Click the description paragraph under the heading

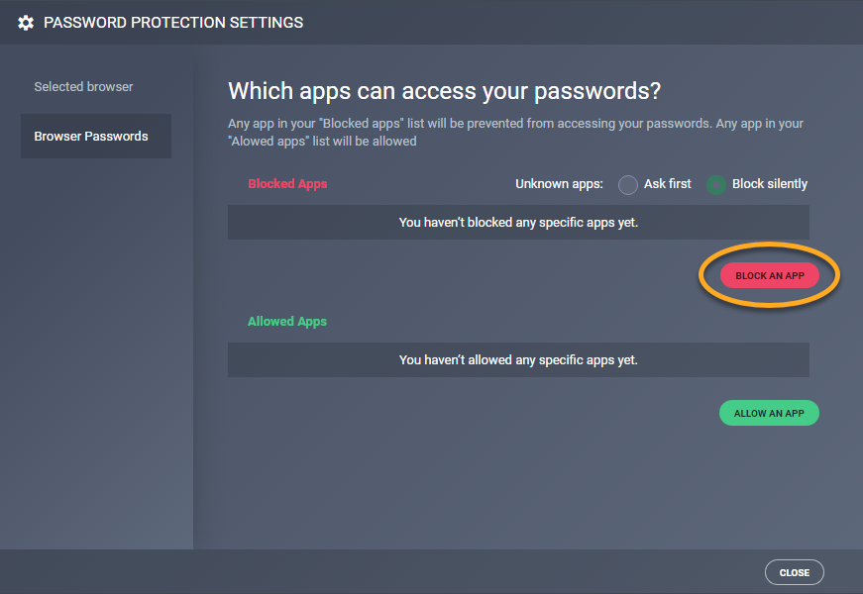click(x=515, y=133)
